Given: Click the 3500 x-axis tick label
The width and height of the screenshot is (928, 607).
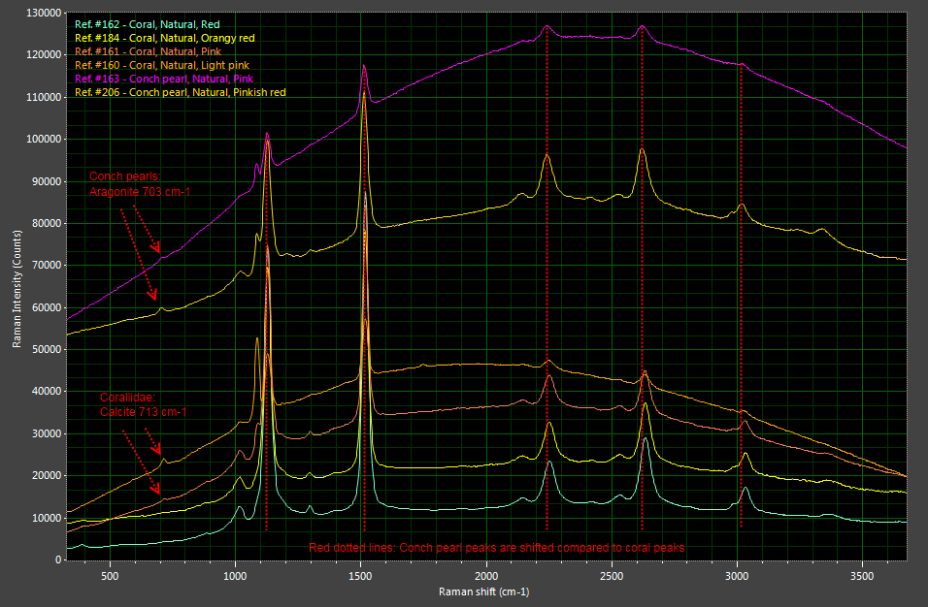Looking at the screenshot, I should click(x=862, y=576).
